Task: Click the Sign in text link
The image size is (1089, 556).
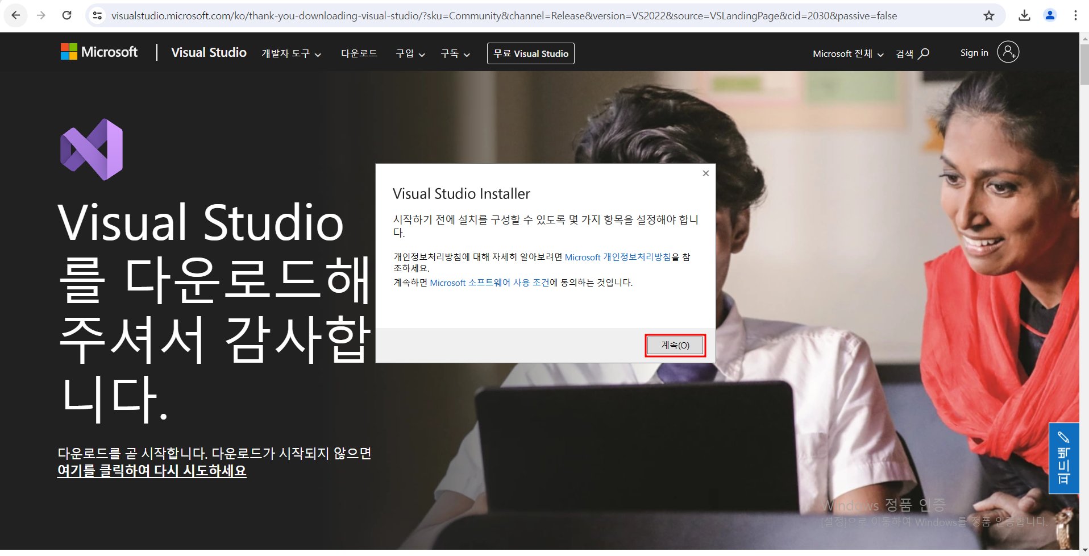Action: [x=974, y=52]
